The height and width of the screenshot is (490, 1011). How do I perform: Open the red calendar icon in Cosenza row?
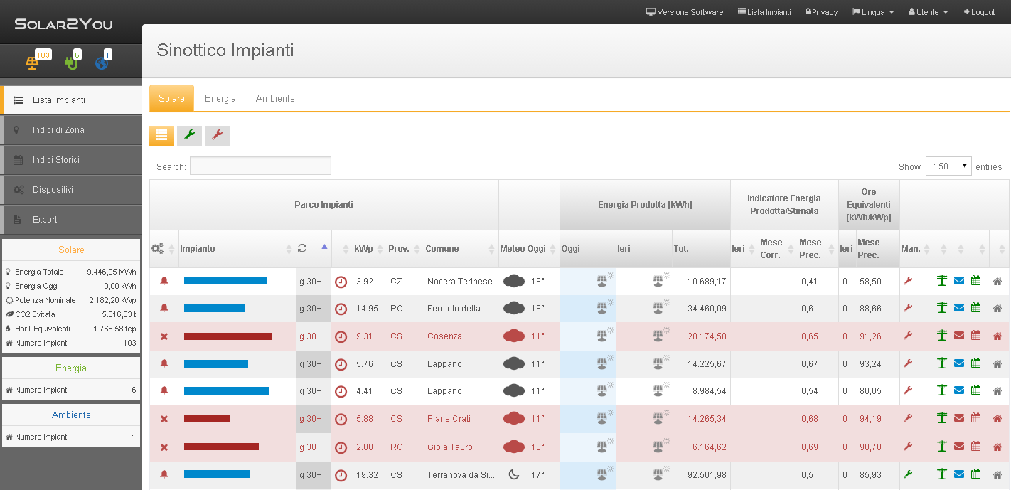click(976, 336)
